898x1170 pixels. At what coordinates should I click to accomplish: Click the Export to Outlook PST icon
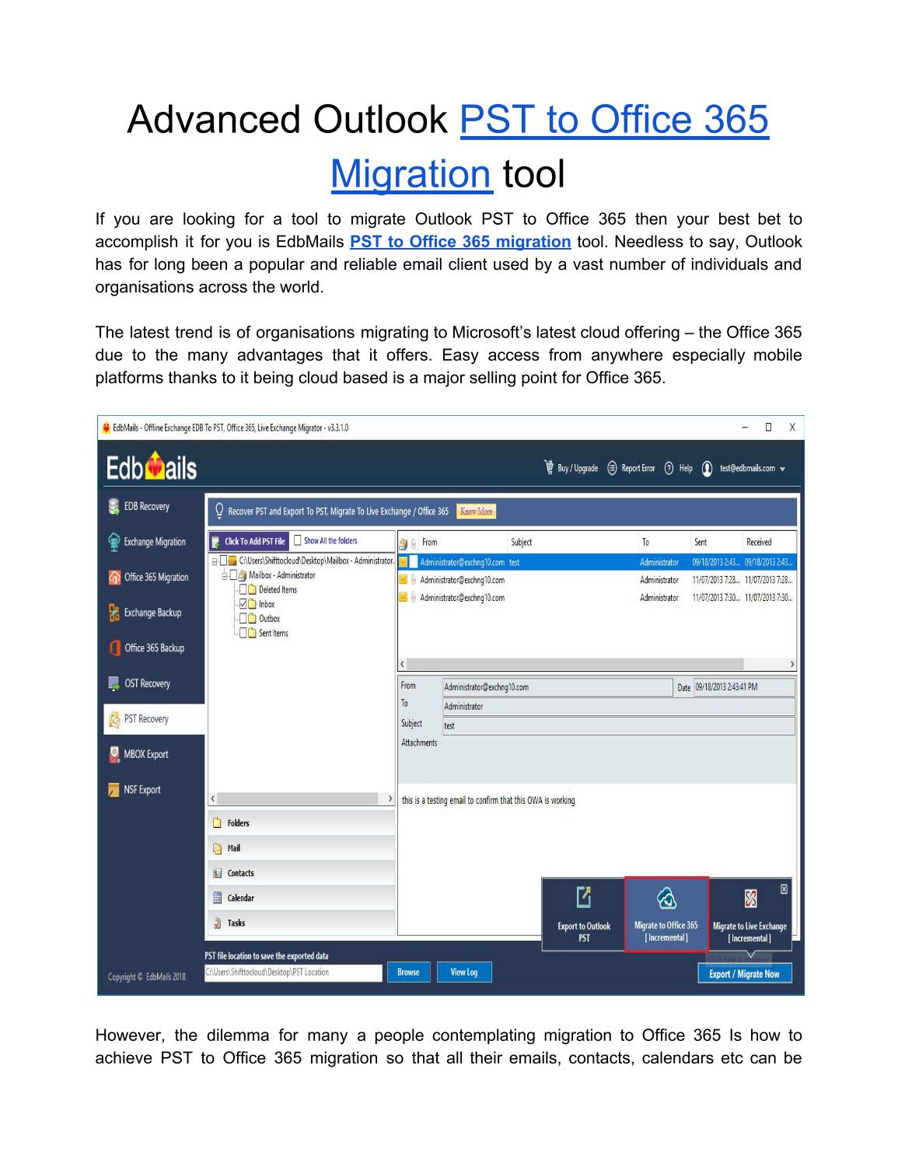[x=584, y=898]
